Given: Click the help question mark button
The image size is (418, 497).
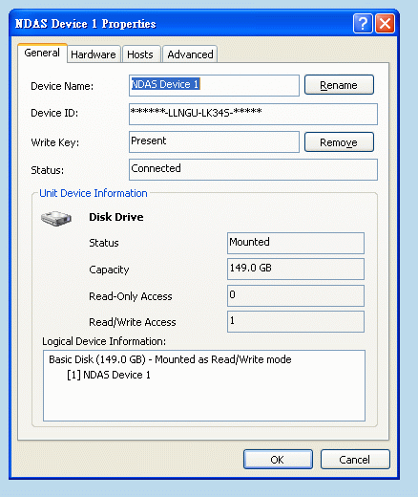Looking at the screenshot, I should 363,24.
